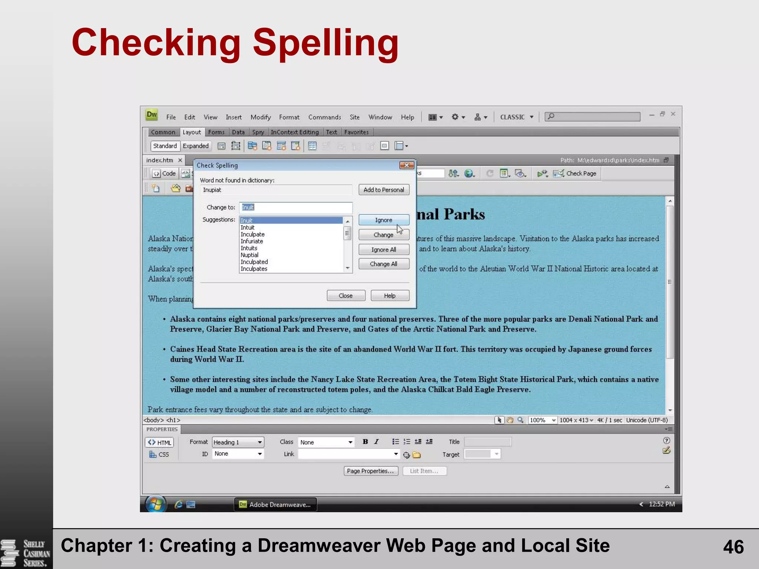Open the Site icon dropdown in the menu bar
This screenshot has height=569, width=759.
click(481, 117)
